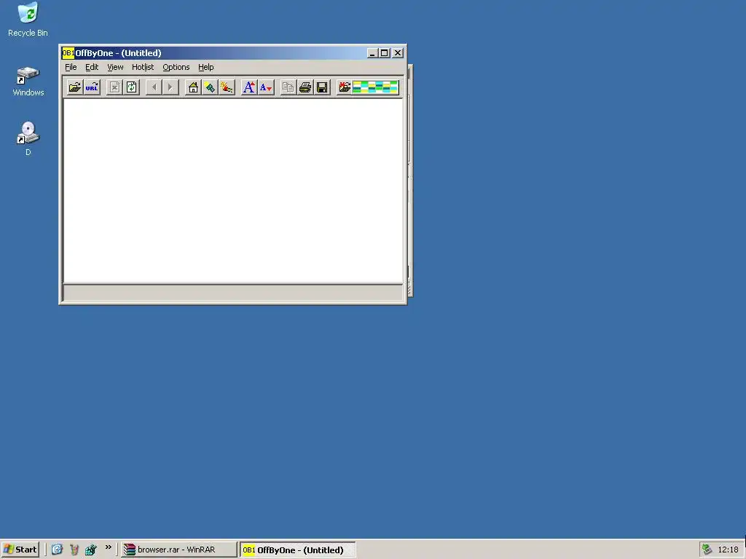Screen dimensions: 746x559
Task: Open the Hotlist menu
Action: 143,67
